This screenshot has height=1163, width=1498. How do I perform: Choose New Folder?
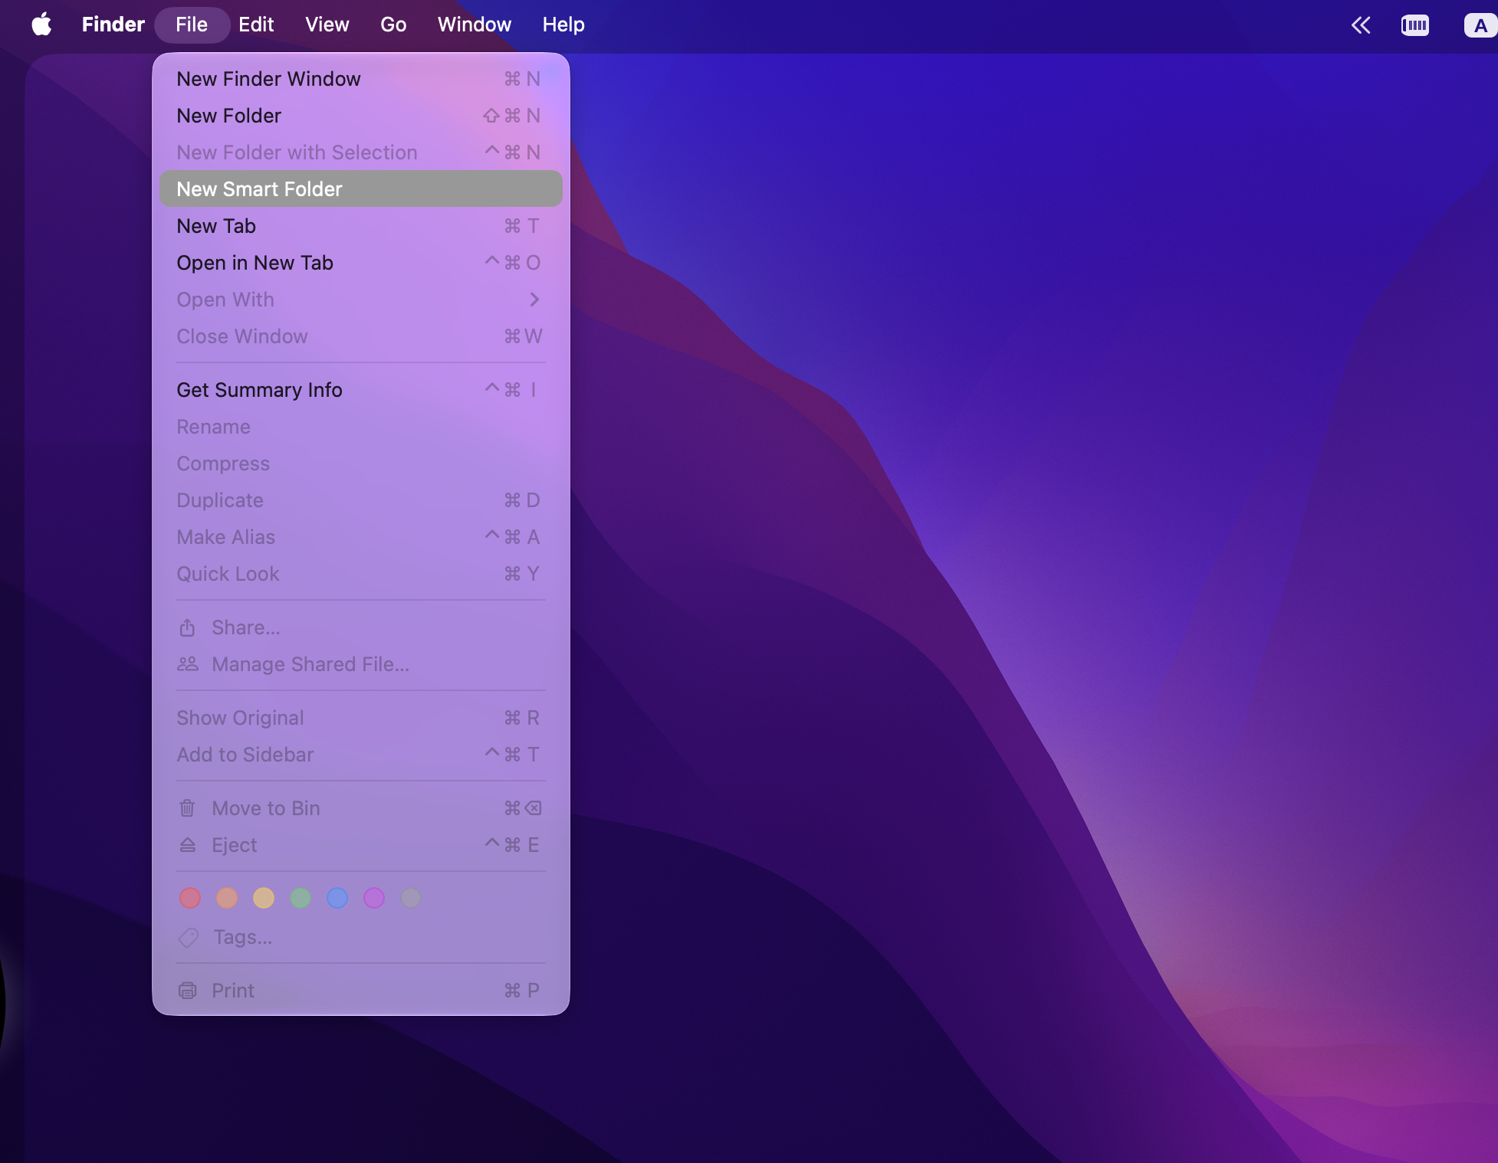[360, 116]
